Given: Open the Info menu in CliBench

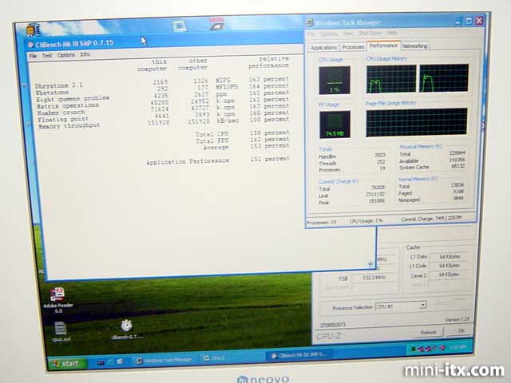Looking at the screenshot, I should coord(85,54).
